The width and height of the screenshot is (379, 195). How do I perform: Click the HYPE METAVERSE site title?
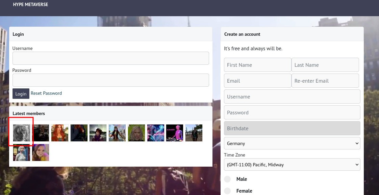coord(30,5)
